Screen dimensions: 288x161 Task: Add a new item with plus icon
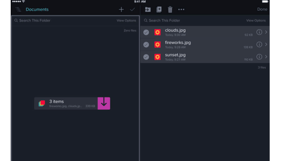(121, 9)
